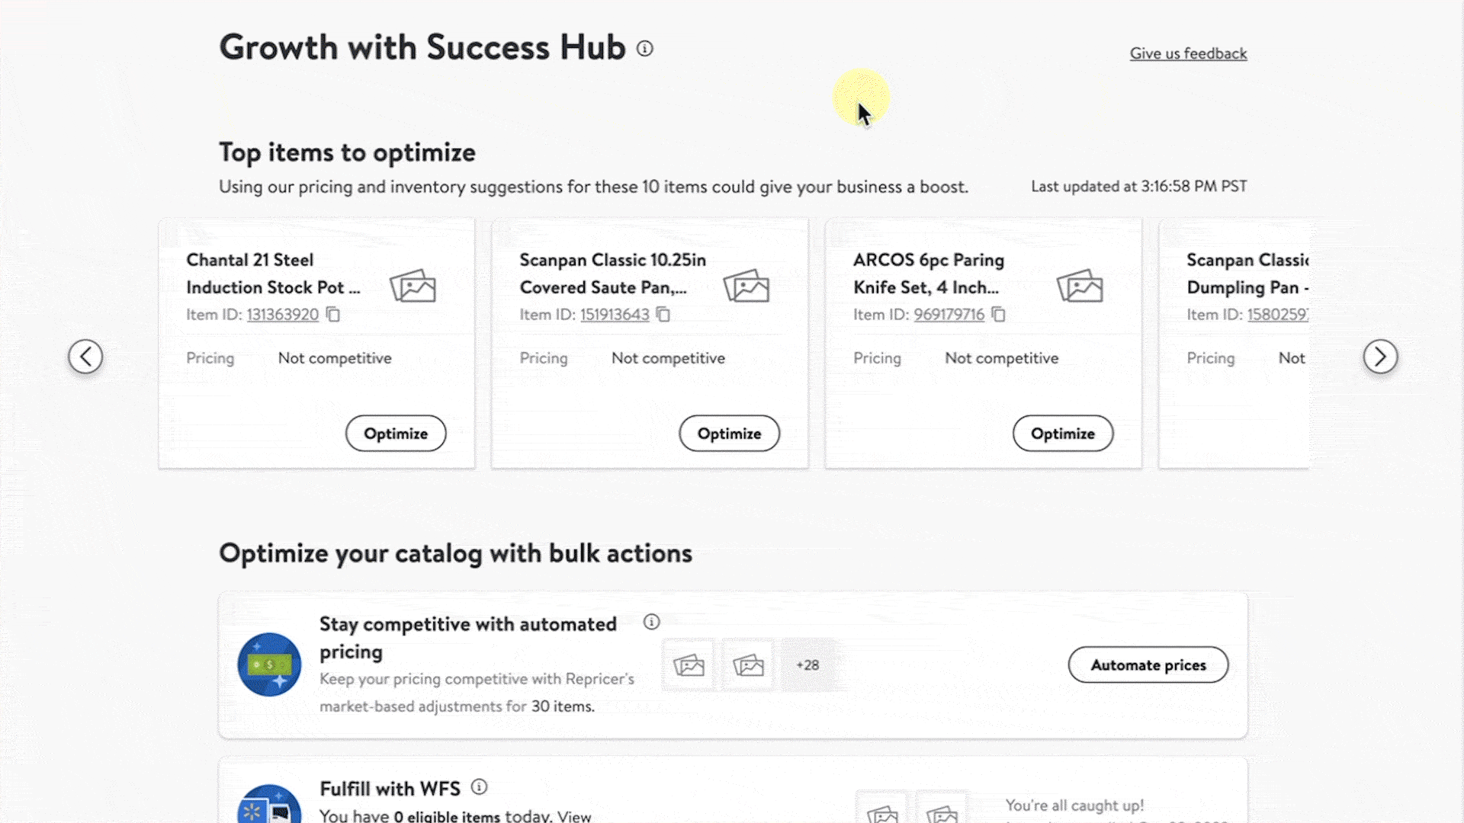Optimize the ARCOS 6pc Paring Knife Set
The image size is (1464, 823).
1063,434
